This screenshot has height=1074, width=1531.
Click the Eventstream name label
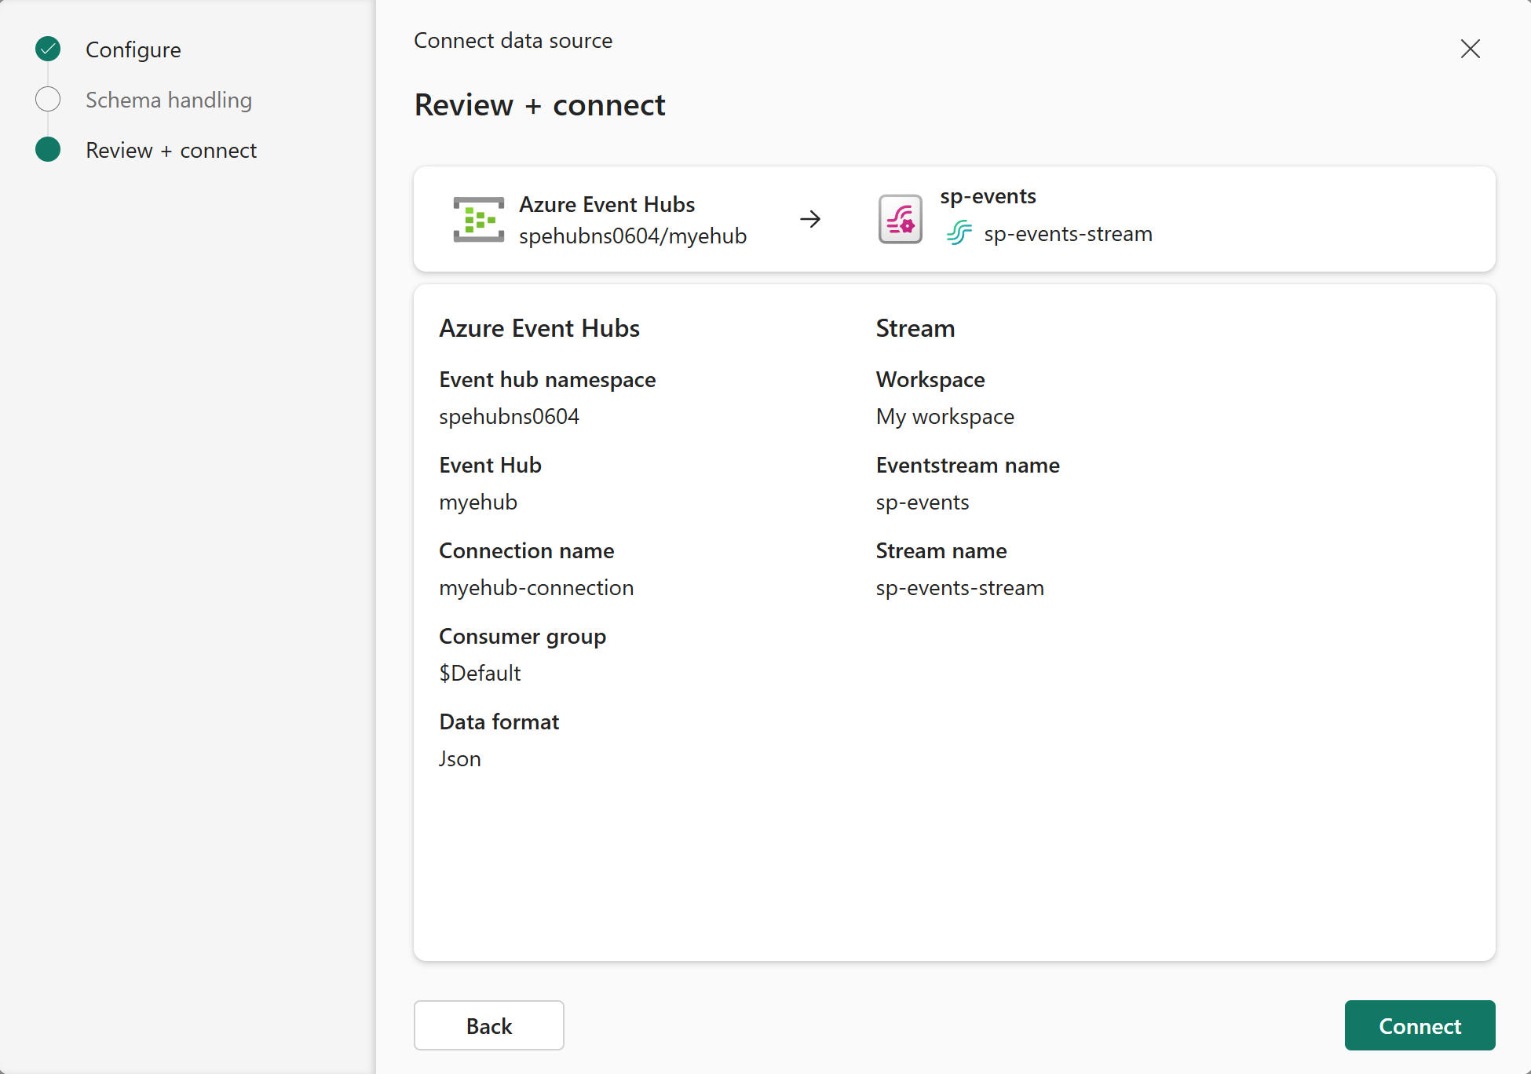(x=968, y=465)
